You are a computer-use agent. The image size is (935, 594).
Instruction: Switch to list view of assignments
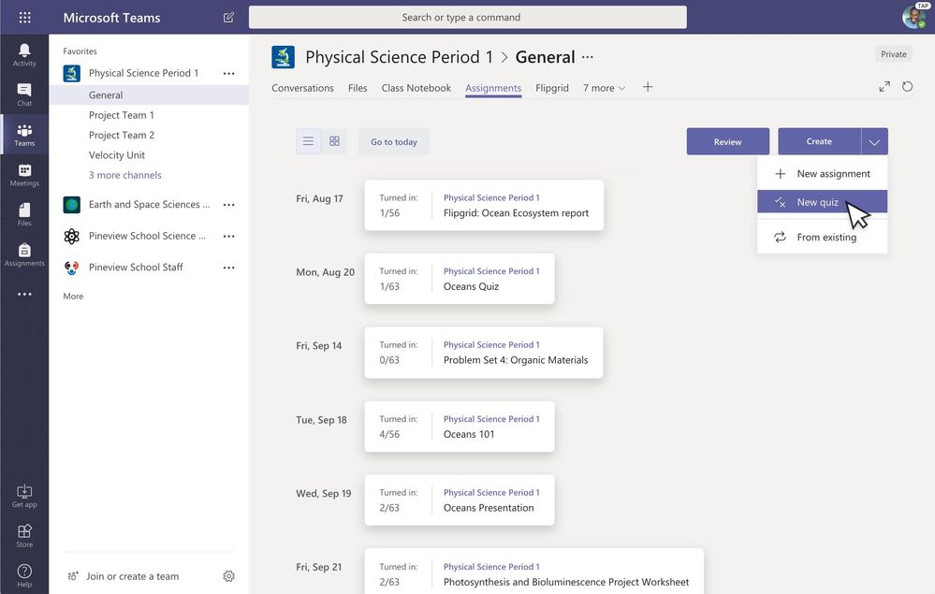[308, 141]
